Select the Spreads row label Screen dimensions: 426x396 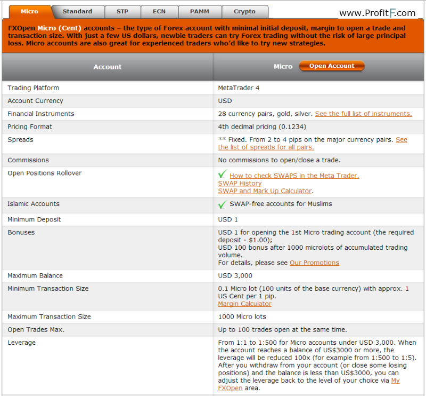[x=20, y=140]
